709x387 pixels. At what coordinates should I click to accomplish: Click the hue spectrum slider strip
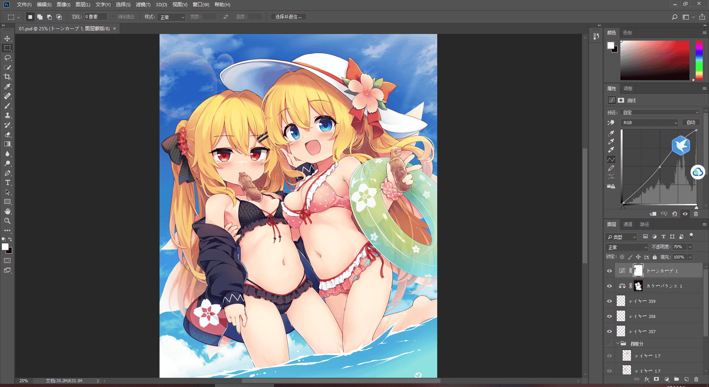[699, 60]
